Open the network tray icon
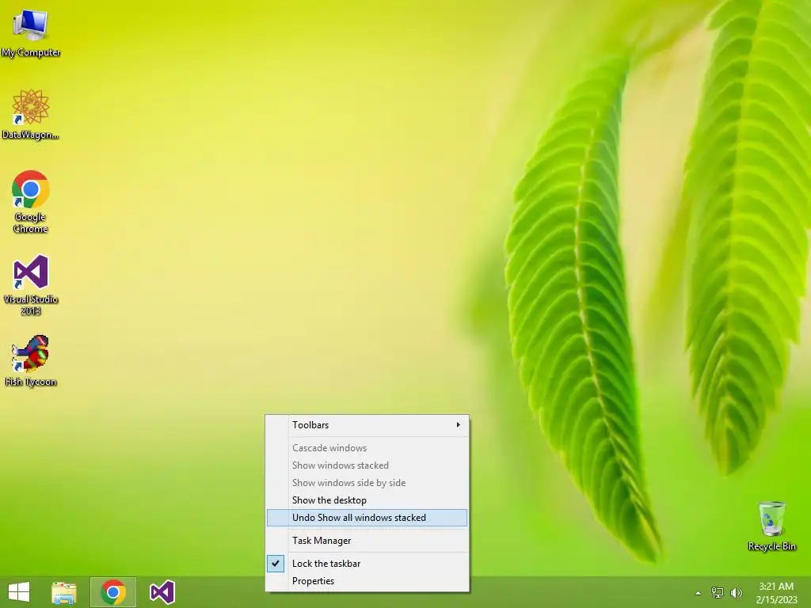 point(718,593)
